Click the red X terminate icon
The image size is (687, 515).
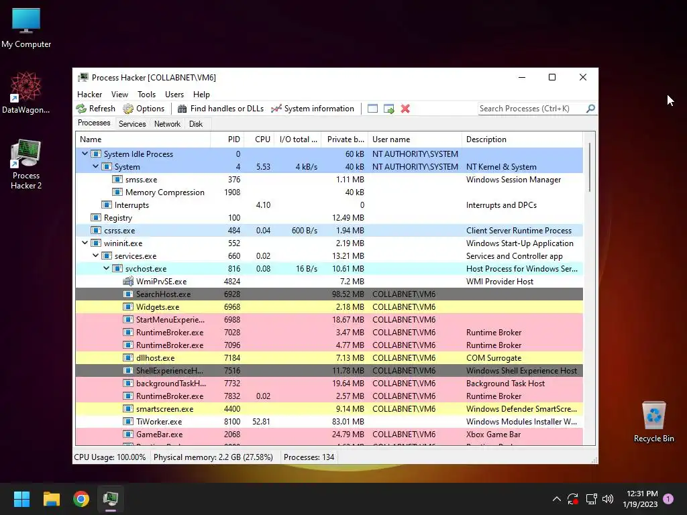(405, 109)
